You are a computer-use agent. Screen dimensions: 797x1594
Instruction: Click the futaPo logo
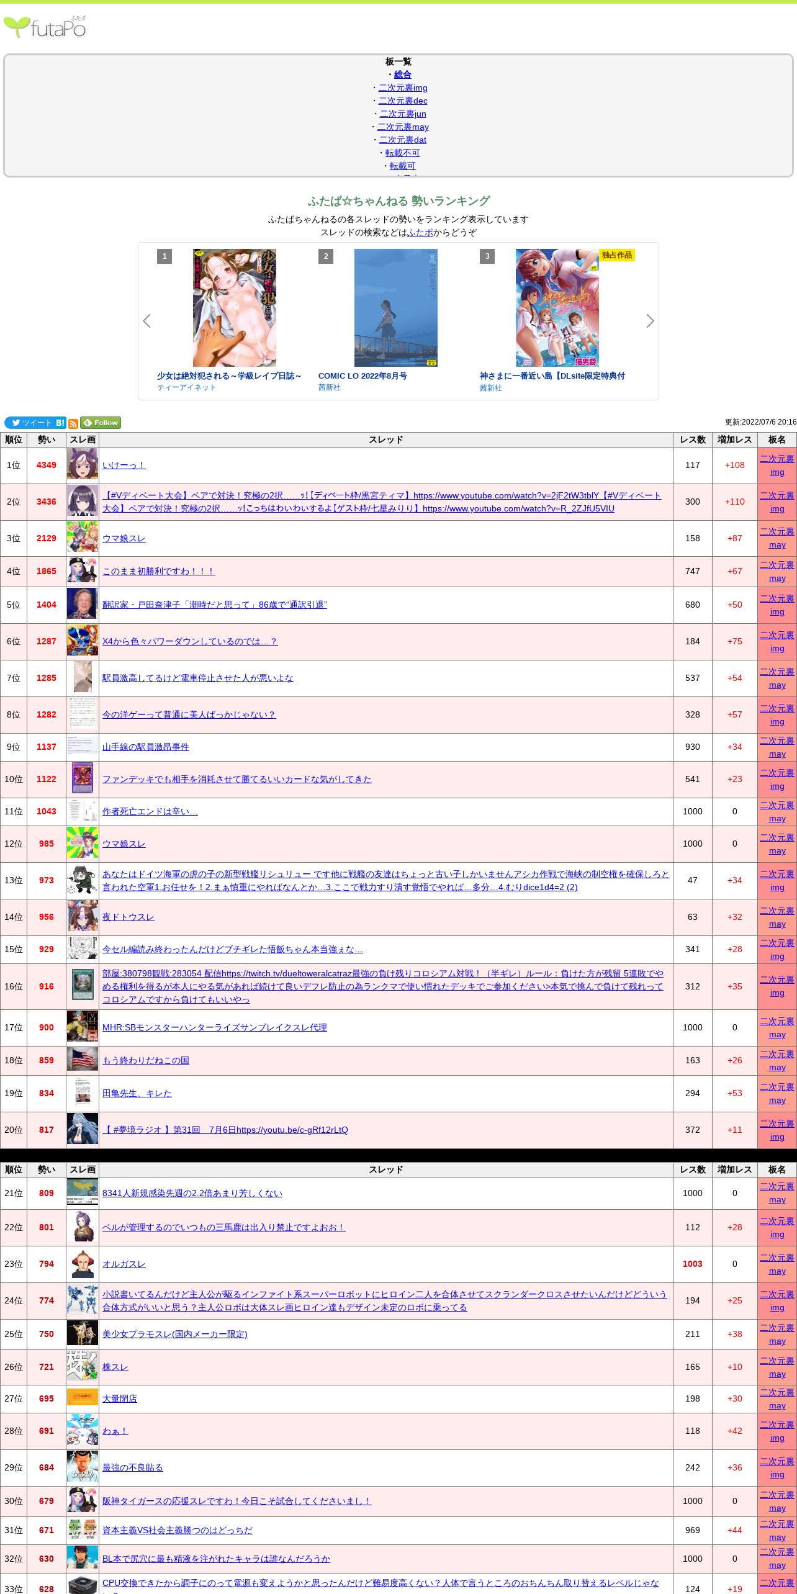(x=45, y=27)
